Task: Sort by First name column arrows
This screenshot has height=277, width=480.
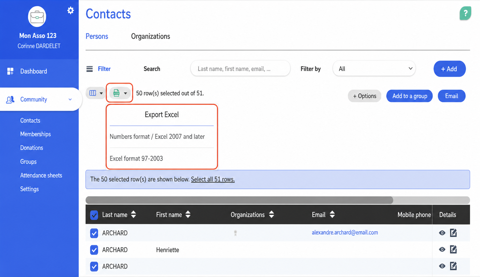Action: click(188, 214)
